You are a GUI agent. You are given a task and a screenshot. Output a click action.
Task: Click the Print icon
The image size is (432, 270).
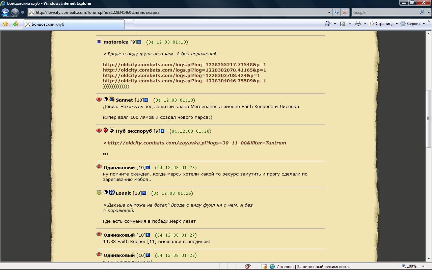358,24
